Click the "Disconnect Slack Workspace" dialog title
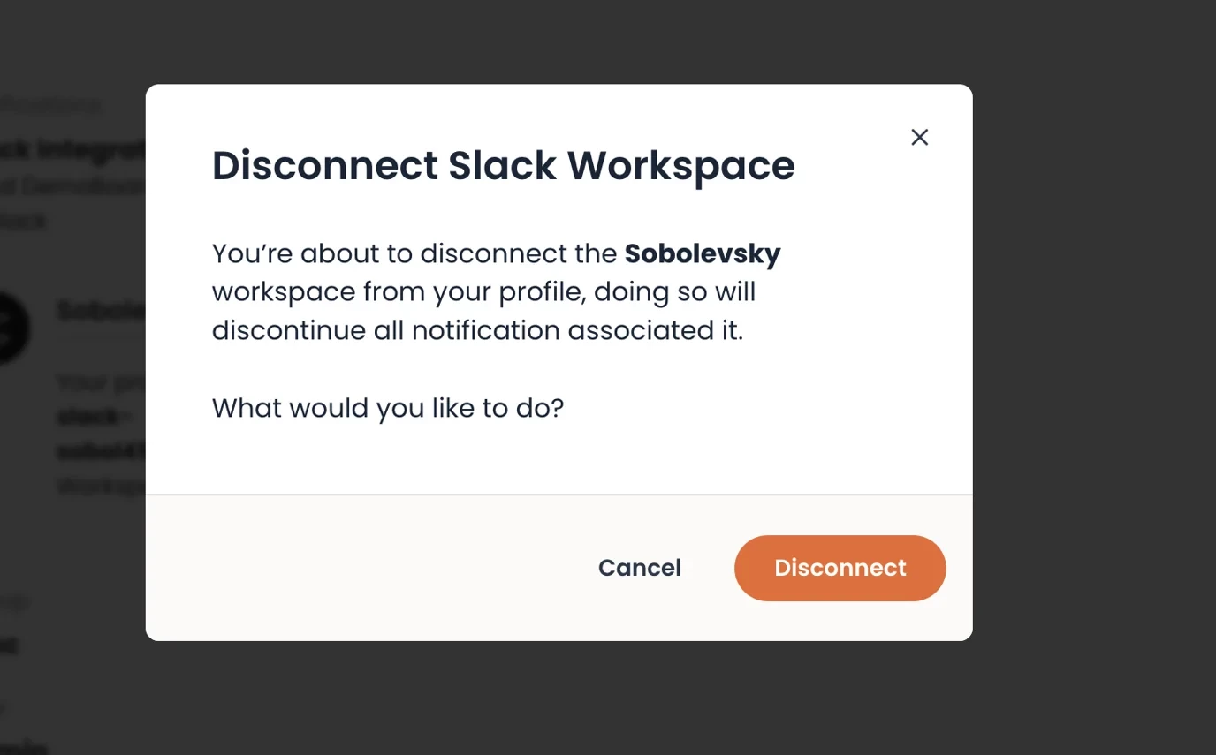1216x755 pixels. pos(503,166)
